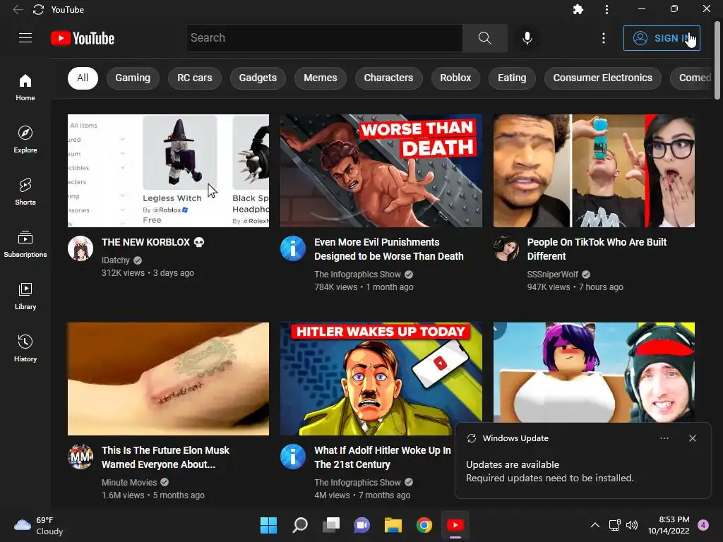The image size is (723, 542).
Task: Select the Gadgets filter chip
Action: [x=258, y=78]
